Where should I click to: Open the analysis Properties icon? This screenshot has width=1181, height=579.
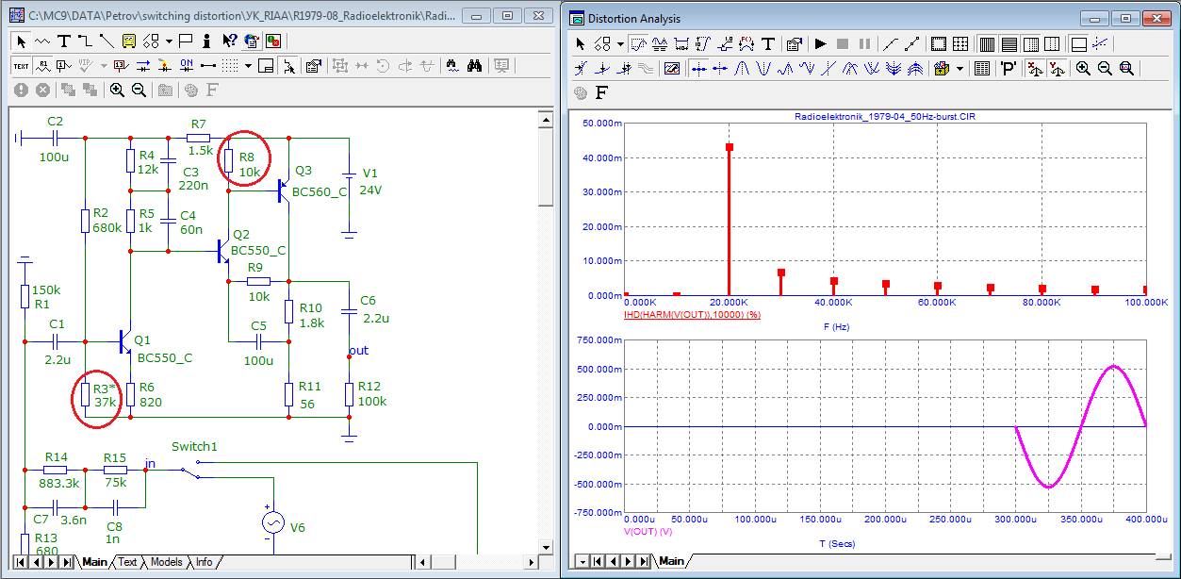794,43
